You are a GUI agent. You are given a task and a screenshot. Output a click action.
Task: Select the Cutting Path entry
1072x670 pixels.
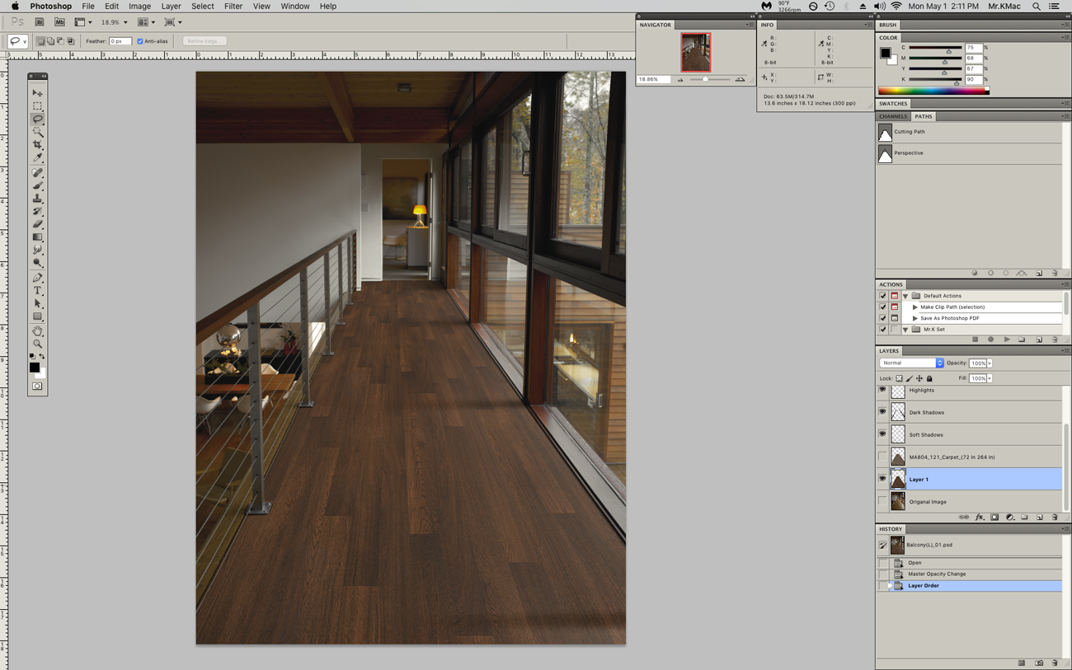(909, 132)
